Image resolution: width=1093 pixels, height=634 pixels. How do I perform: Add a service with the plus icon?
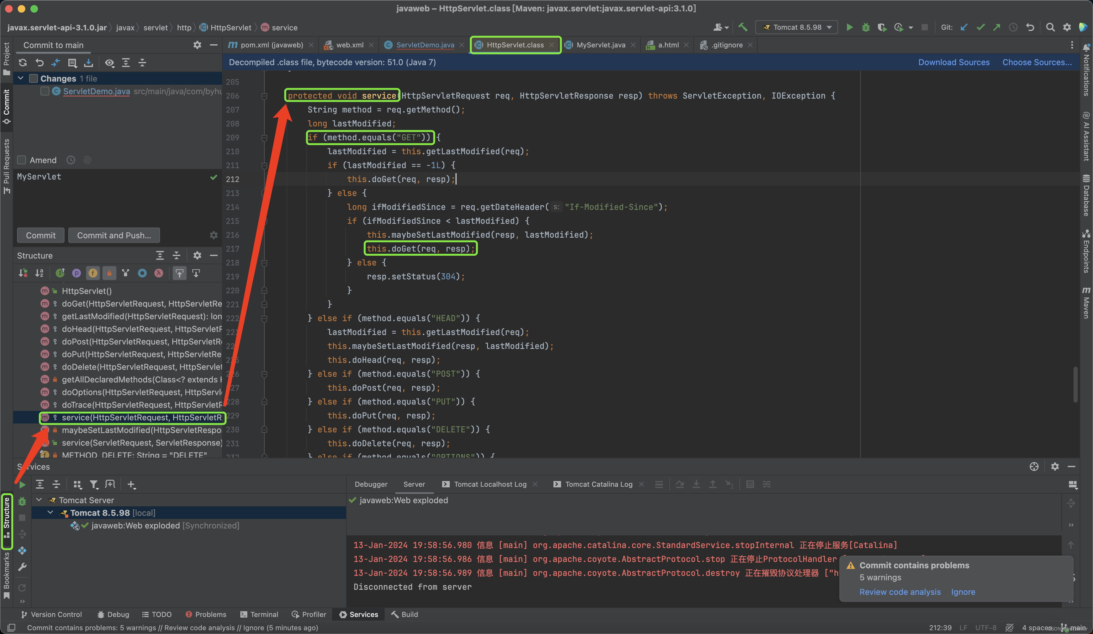coord(132,485)
